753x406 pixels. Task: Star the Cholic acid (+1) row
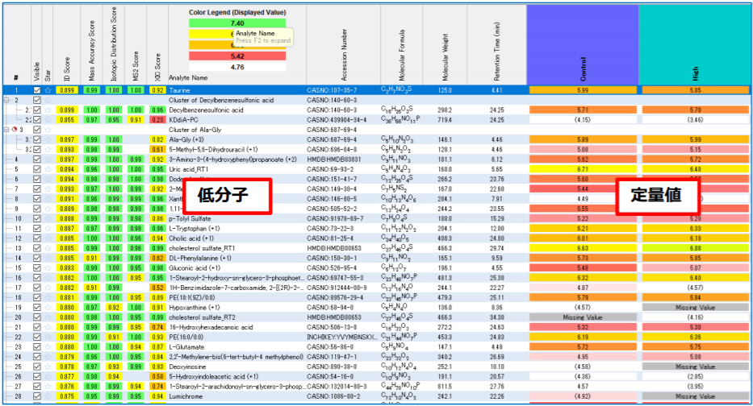pyautogui.click(x=48, y=238)
